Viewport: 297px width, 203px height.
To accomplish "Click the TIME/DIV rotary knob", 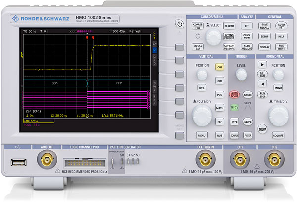I will coord(279,115).
